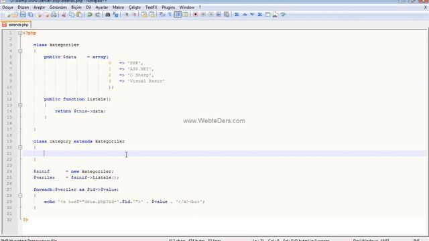Image resolution: width=429 pixels, height=241 pixels.
Task: Click the echo statement on line 29
Action: point(125,202)
